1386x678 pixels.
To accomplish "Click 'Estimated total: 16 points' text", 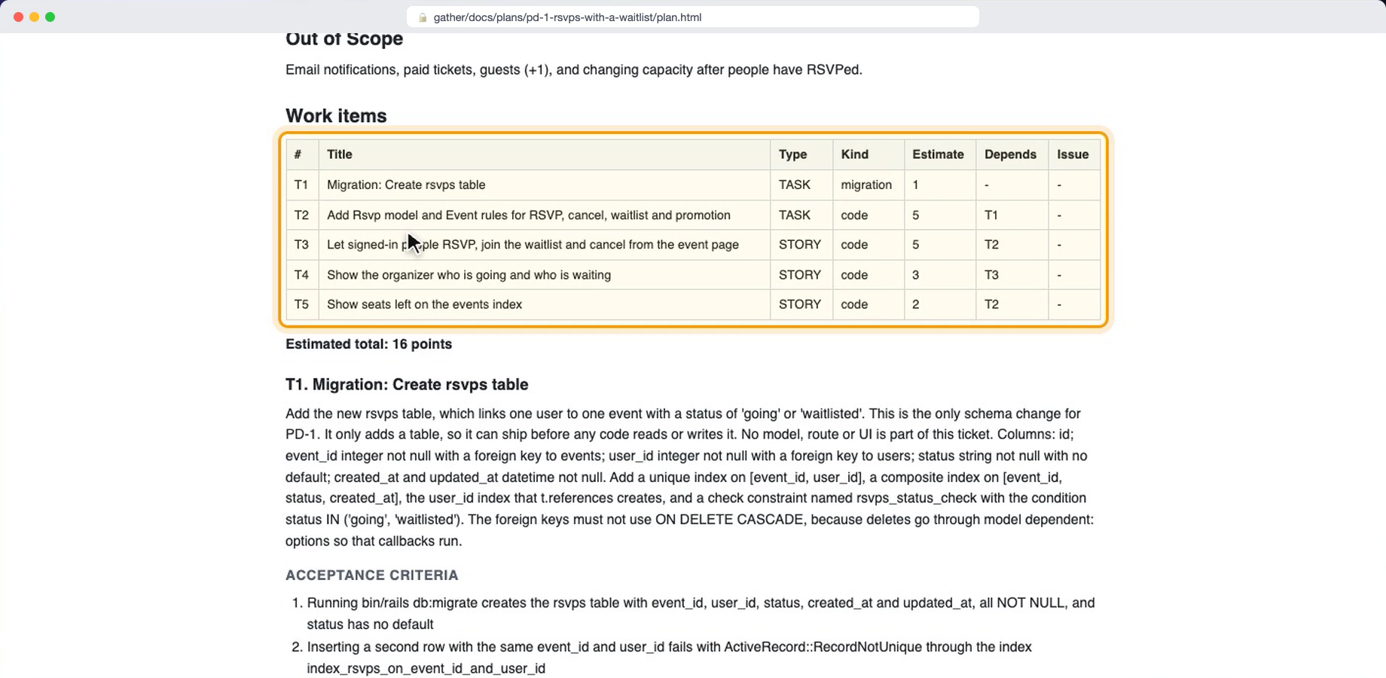I will coord(368,344).
